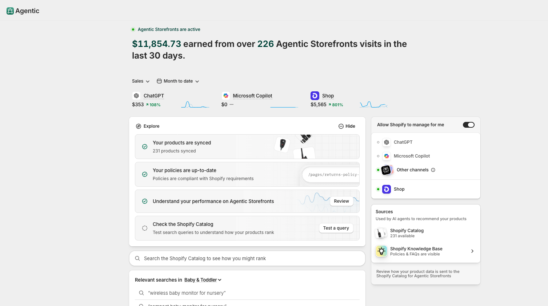Click the $353 ChatGPT sales value

138,104
